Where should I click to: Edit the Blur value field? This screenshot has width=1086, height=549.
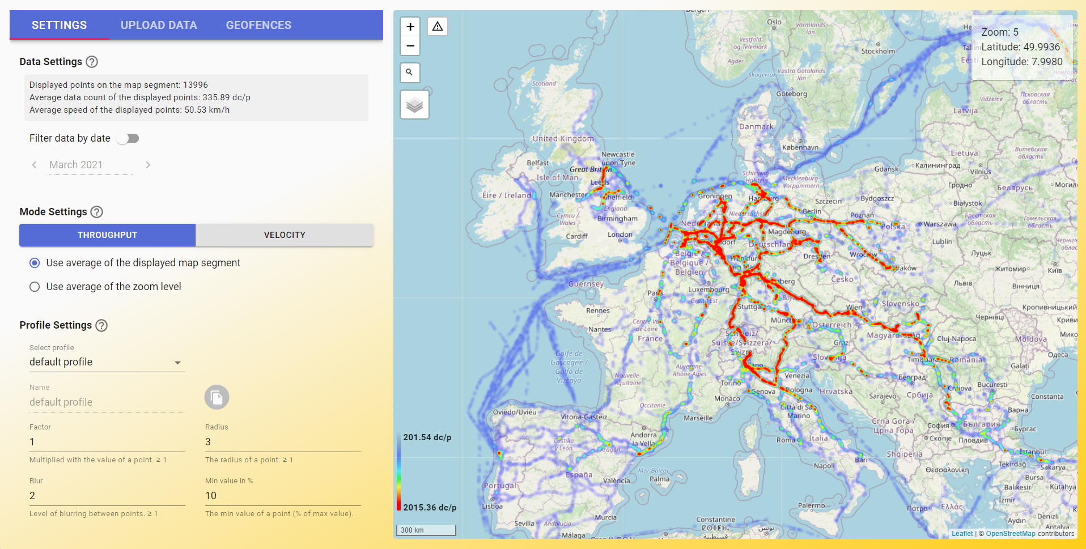tap(107, 496)
